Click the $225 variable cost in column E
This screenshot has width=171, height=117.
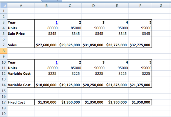122,73
